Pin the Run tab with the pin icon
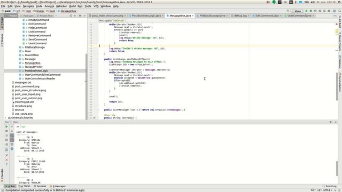 coord(6,155)
